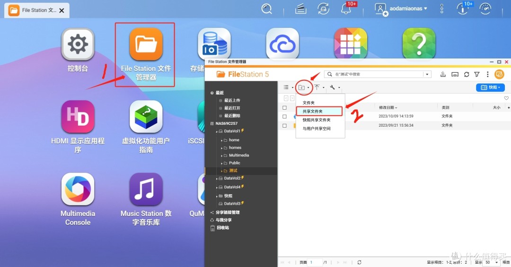The height and width of the screenshot is (267, 511).
Task: Open the view mode list dropdown
Action: point(289,87)
